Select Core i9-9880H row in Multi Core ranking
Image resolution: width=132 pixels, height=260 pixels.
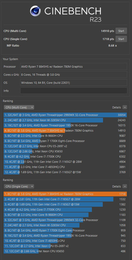pyautogui.click(x=65, y=136)
